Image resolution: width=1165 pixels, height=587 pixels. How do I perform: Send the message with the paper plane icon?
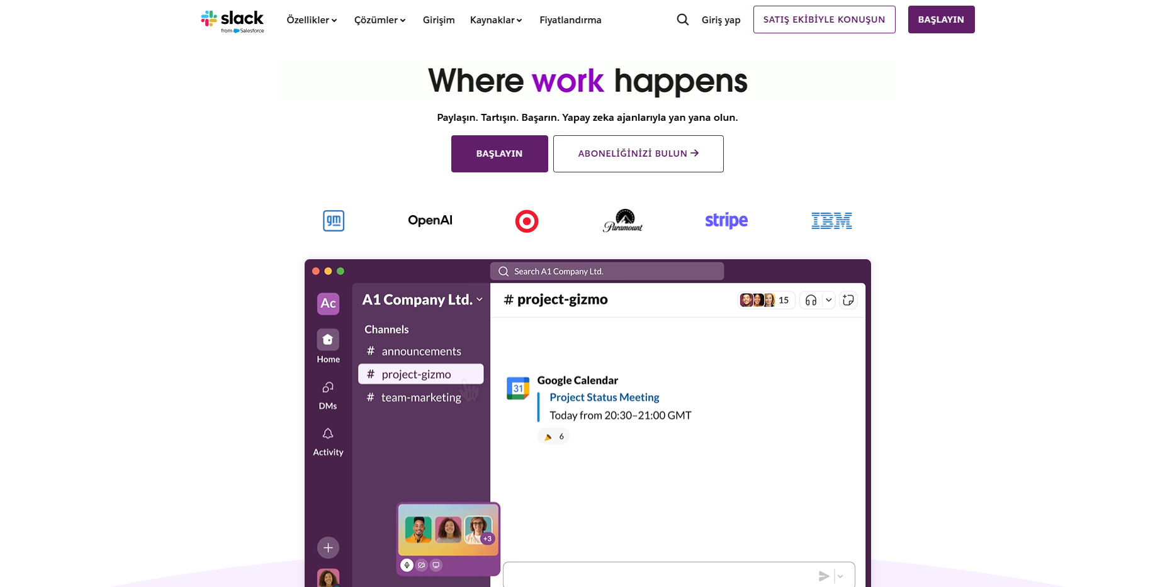[825, 574]
